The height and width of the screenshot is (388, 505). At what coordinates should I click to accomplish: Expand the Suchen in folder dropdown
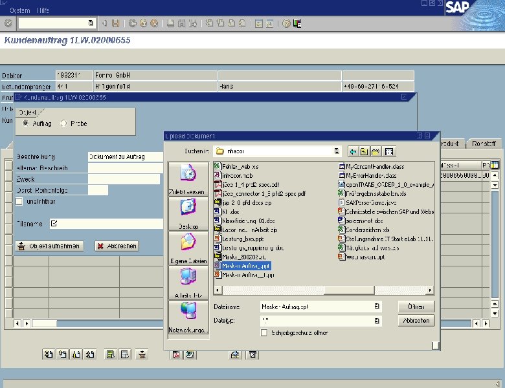(x=337, y=151)
